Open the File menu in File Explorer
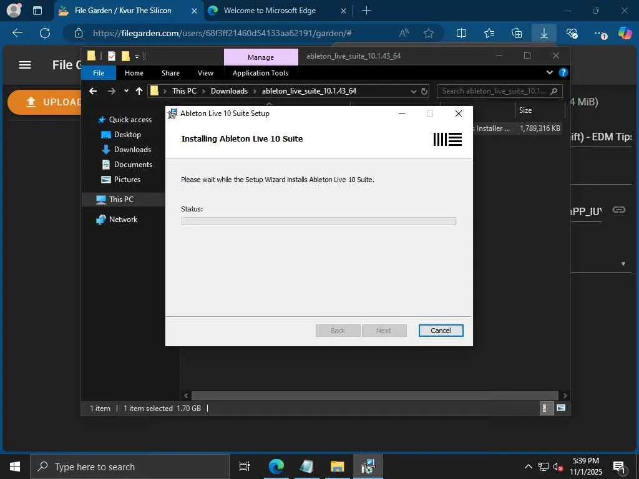The image size is (639, 479). pos(99,73)
